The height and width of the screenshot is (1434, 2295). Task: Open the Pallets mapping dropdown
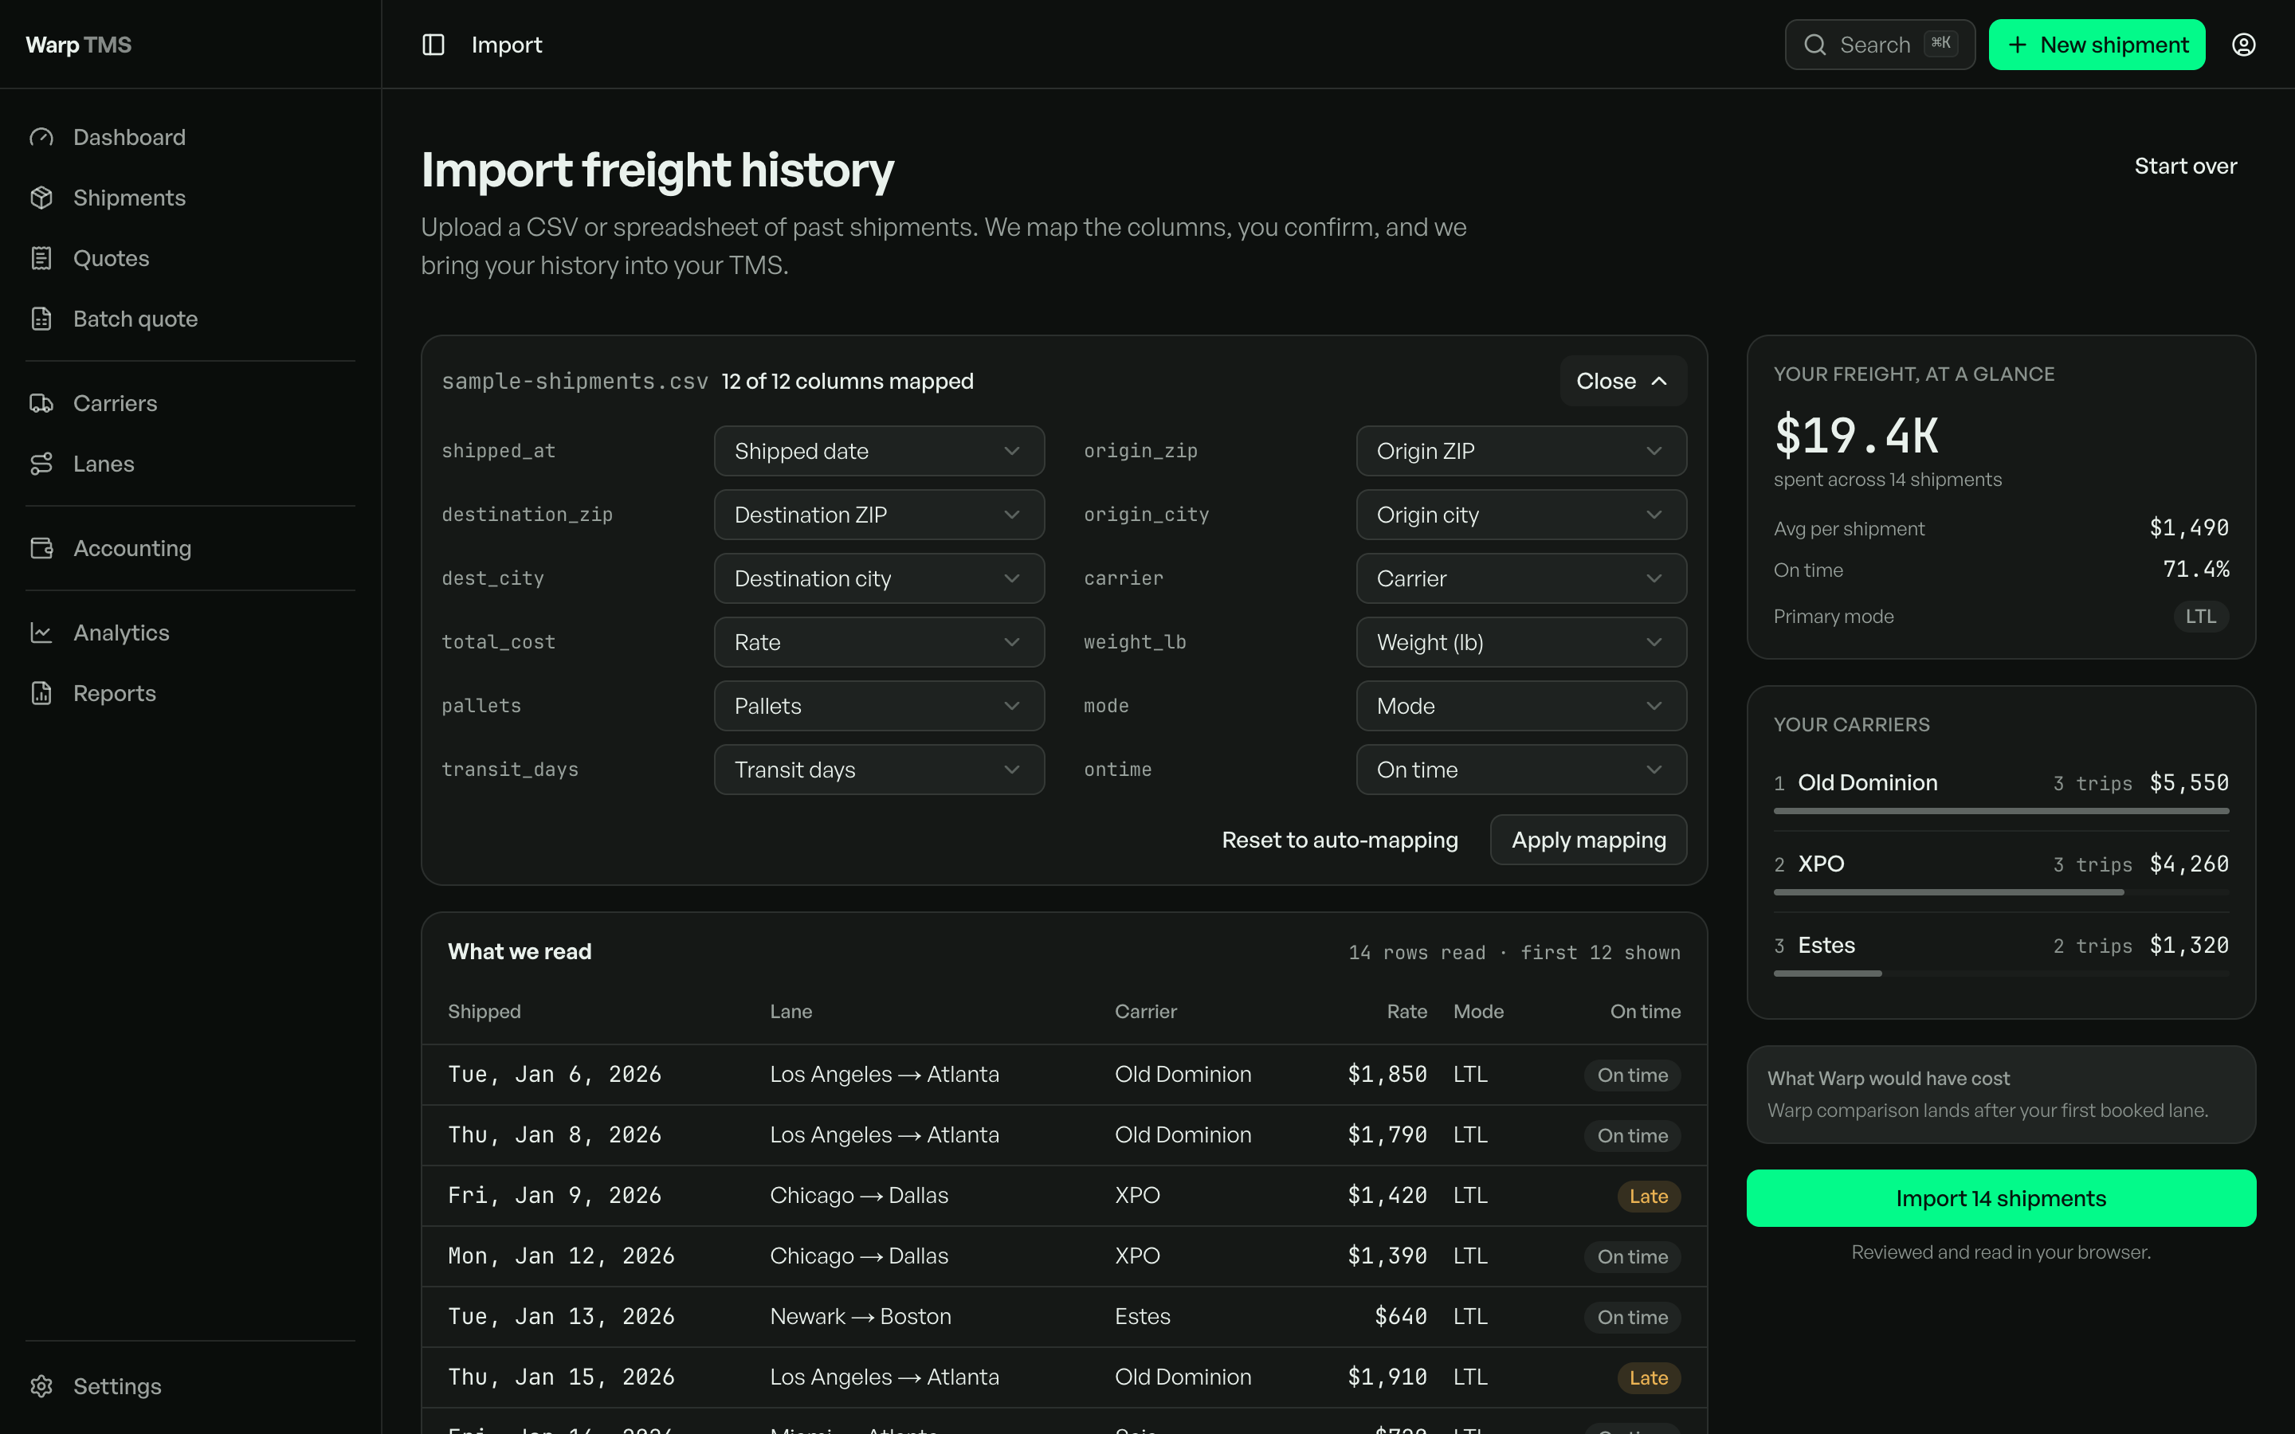pos(879,706)
